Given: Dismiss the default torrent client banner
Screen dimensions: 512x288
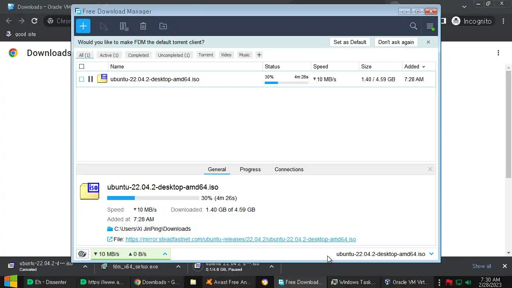Looking at the screenshot, I should click(428, 42).
